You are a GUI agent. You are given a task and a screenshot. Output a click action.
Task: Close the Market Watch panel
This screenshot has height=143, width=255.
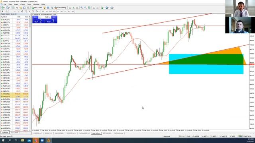[x=30, y=14]
